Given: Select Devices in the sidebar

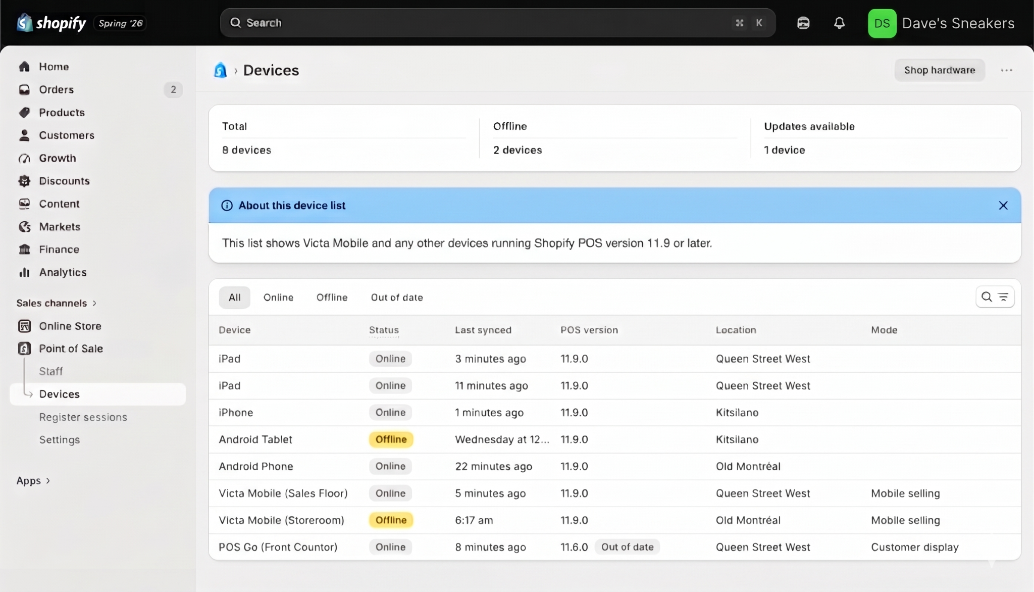Looking at the screenshot, I should coord(98,394).
